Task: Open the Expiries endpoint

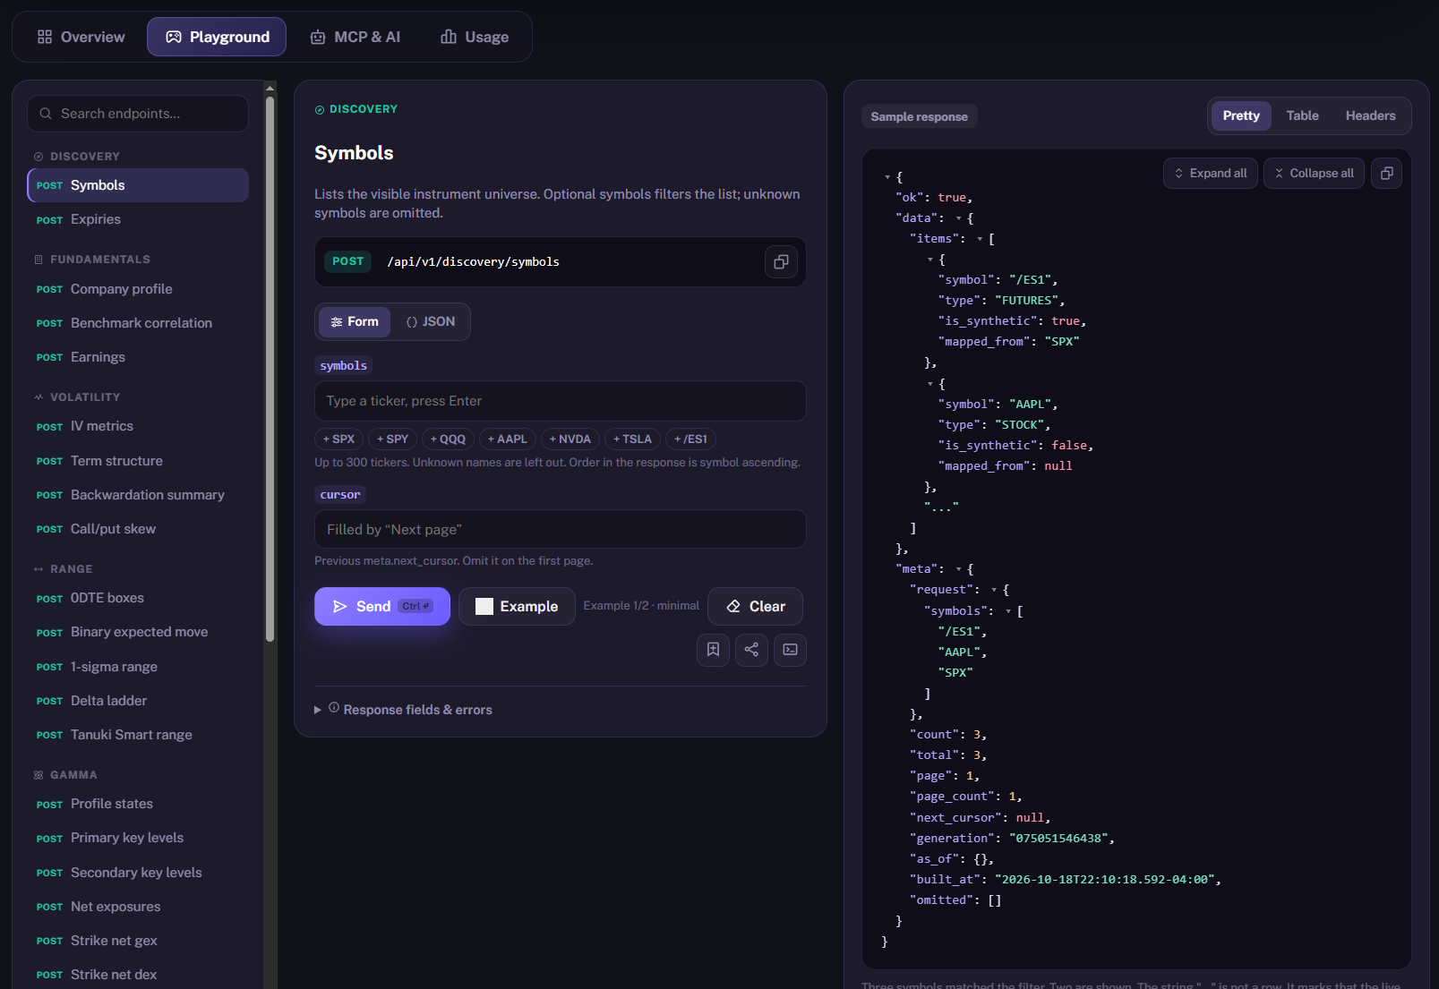Action: click(138, 219)
